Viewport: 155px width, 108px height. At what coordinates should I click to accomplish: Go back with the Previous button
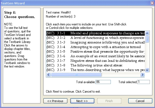pos(55,101)
